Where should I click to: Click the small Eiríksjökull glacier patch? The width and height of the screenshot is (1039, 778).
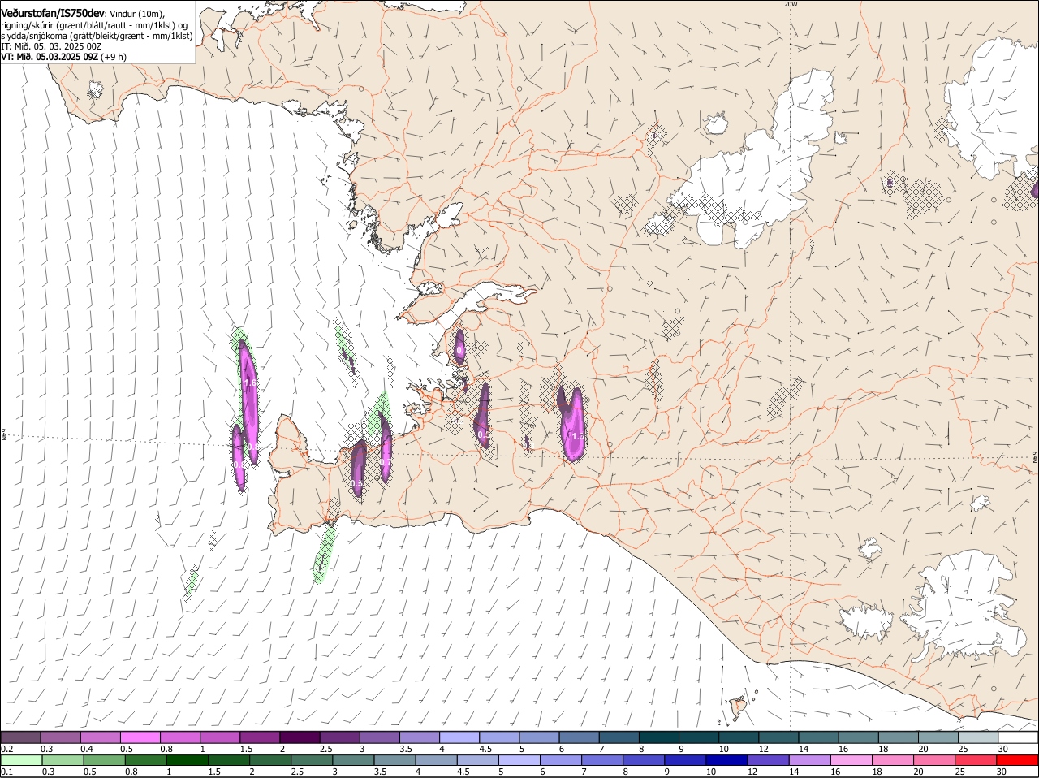[x=716, y=123]
